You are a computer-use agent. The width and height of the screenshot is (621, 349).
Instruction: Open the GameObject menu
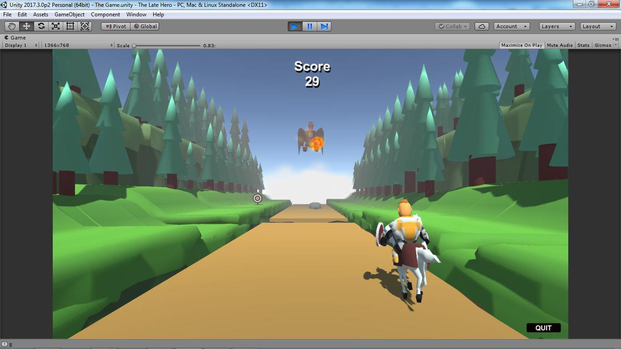click(70, 14)
